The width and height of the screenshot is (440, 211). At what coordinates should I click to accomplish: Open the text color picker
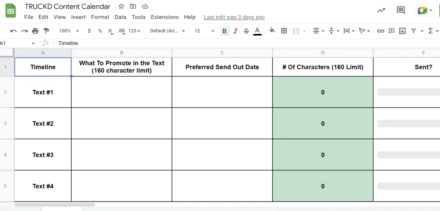(x=257, y=31)
